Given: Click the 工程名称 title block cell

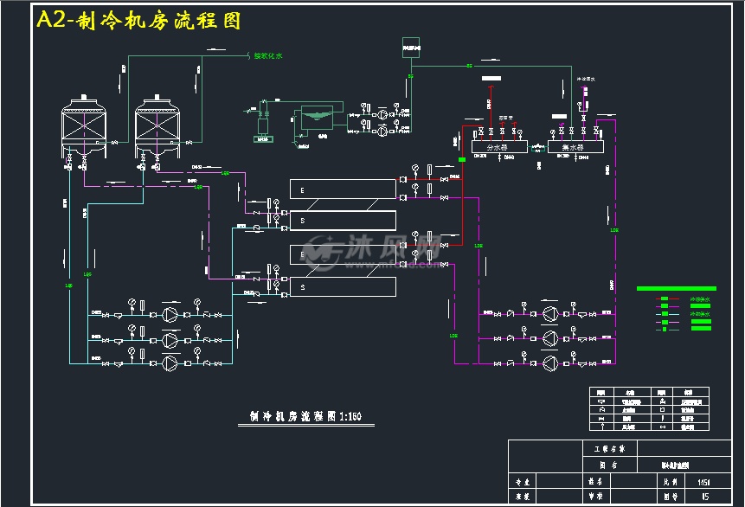Looking at the screenshot, I should 610,448.
